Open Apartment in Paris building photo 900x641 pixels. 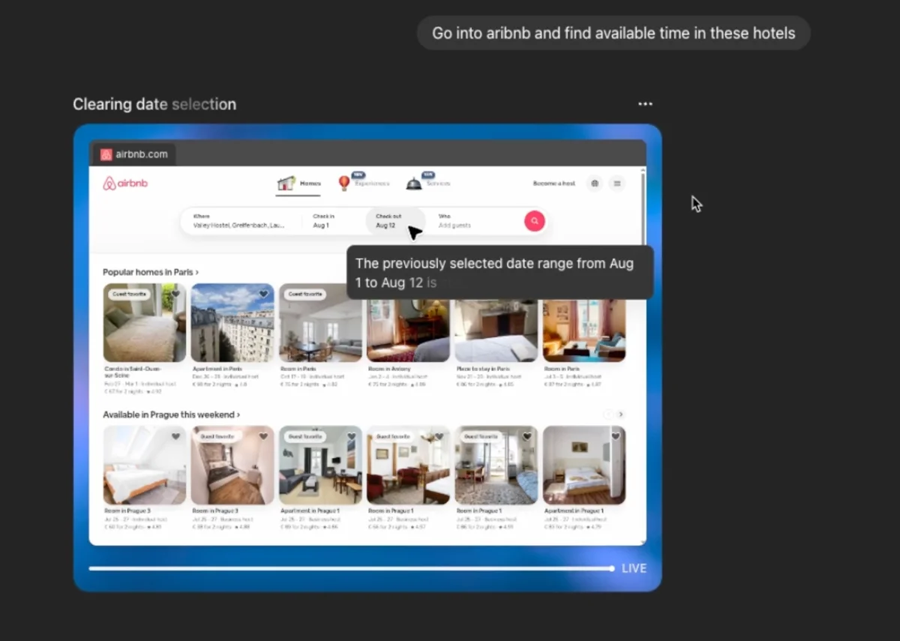coord(232,322)
